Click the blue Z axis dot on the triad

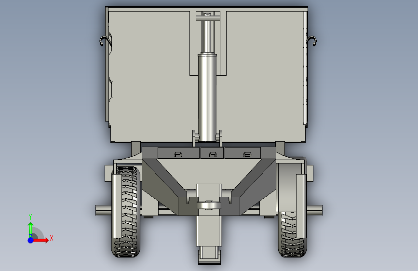[31, 240]
